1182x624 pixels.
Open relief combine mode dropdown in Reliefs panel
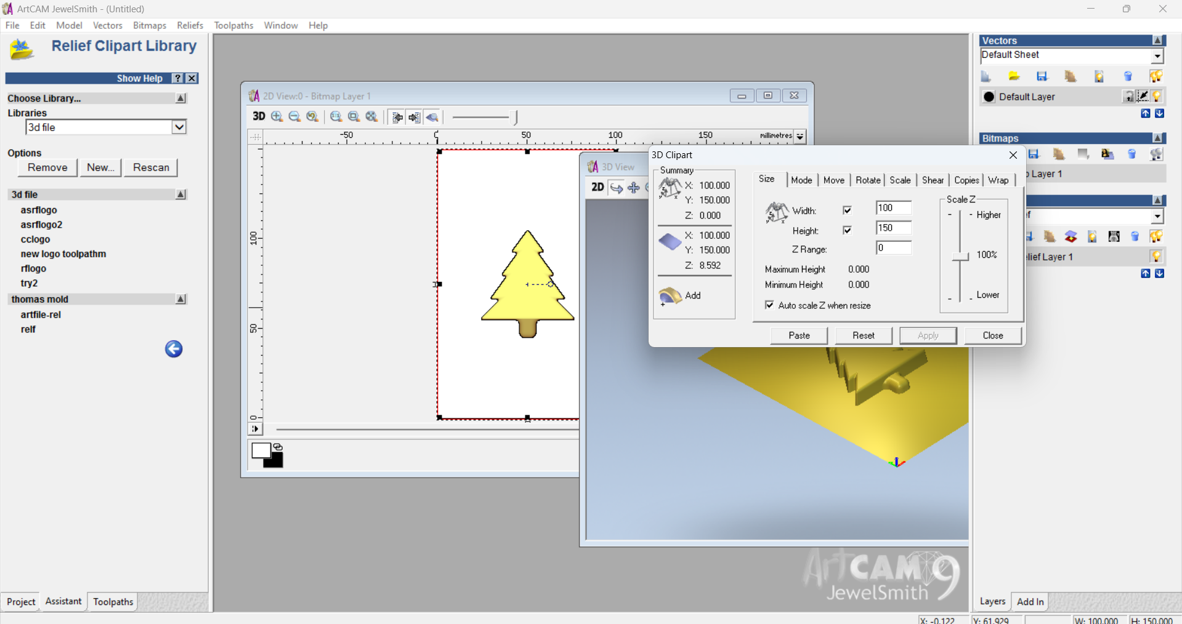point(1157,217)
